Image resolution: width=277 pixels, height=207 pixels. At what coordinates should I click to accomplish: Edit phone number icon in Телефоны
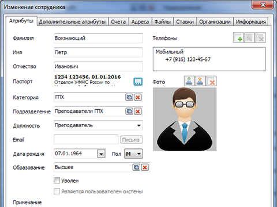(x=249, y=37)
